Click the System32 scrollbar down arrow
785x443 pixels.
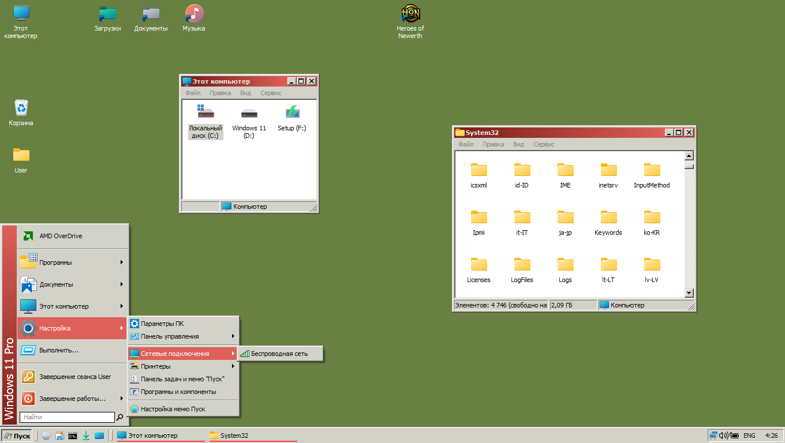(689, 293)
